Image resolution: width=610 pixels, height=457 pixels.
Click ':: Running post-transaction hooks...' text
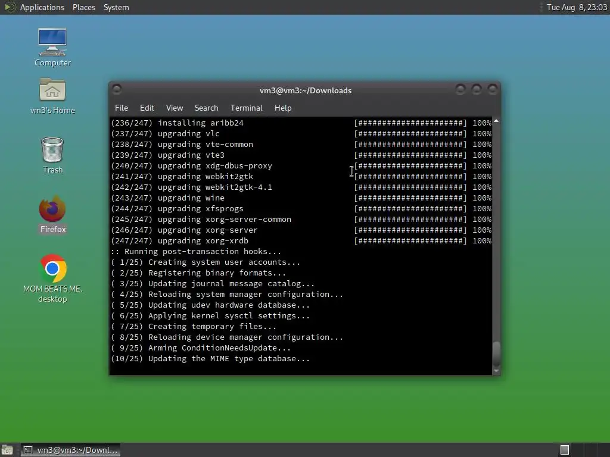pos(195,252)
